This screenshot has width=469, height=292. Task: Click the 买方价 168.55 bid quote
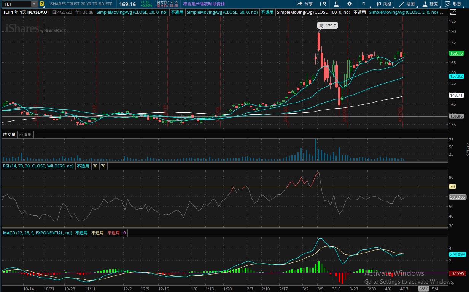pyautogui.click(x=167, y=2)
